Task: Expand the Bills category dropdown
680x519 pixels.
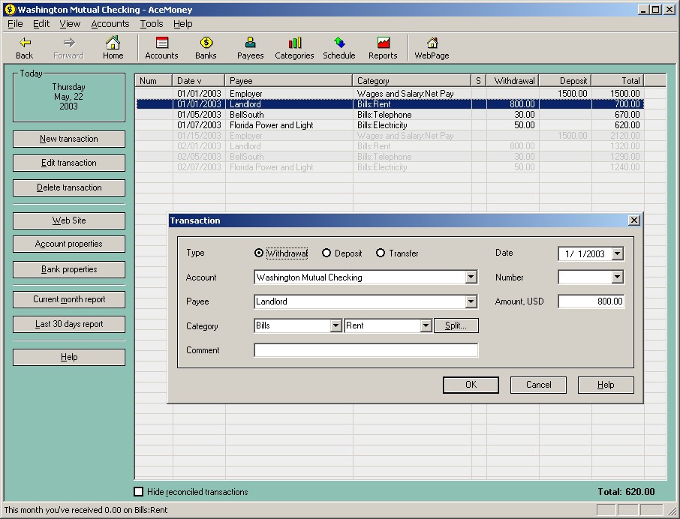Action: tap(335, 325)
